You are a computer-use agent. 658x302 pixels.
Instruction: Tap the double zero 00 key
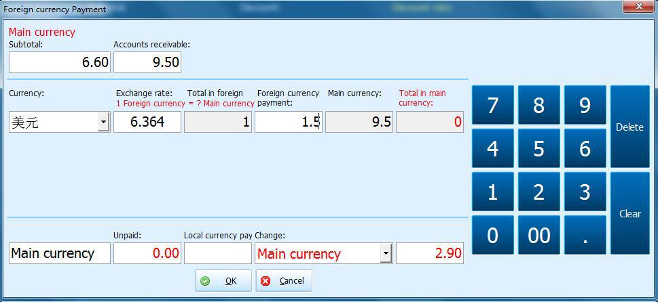click(x=538, y=235)
